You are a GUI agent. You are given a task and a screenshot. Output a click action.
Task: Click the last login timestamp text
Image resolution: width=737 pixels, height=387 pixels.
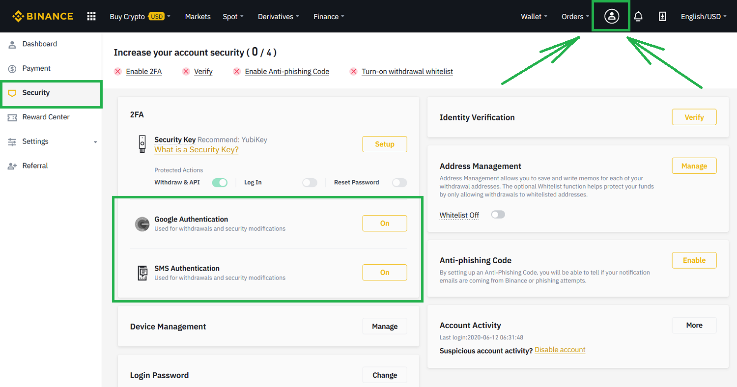point(482,337)
